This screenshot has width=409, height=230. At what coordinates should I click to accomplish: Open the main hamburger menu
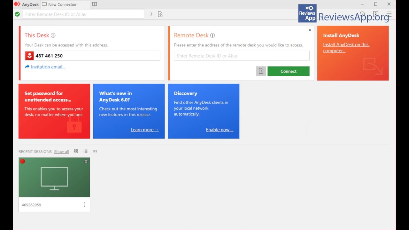coord(389,14)
